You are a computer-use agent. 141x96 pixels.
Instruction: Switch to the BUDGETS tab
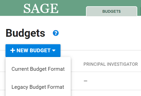[111, 11]
